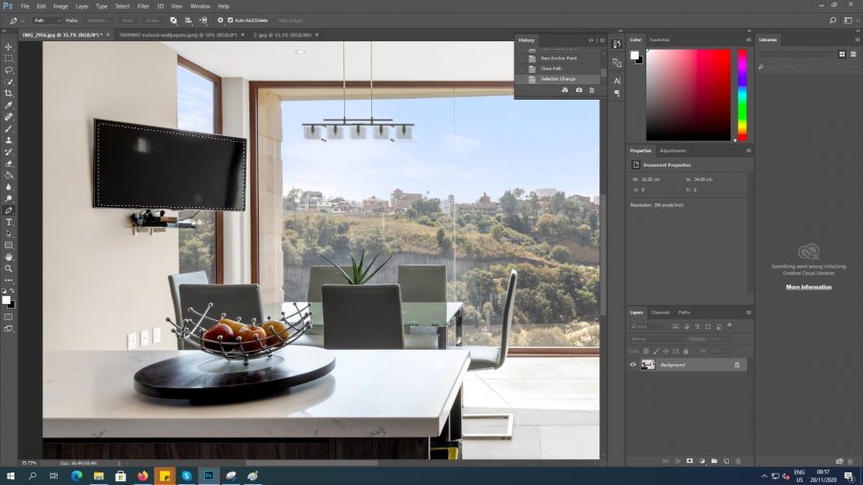Viewport: 863px width, 485px height.
Task: Switch to the Channels tab
Action: tap(661, 312)
